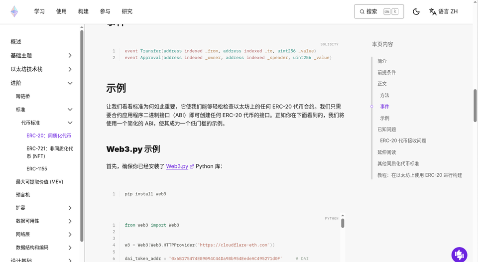Click the 本页内容 heading

(382, 44)
